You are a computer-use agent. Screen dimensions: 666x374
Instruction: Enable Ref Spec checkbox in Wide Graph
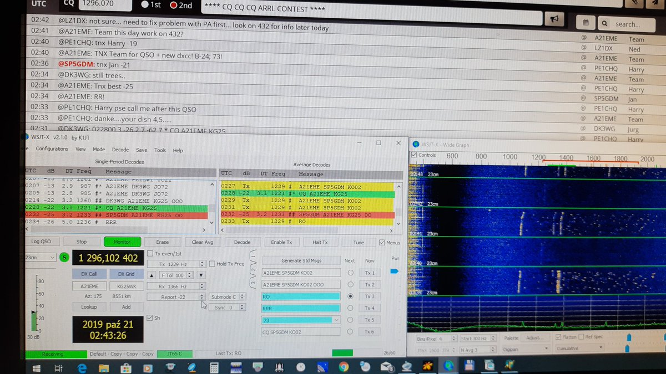(x=582, y=337)
